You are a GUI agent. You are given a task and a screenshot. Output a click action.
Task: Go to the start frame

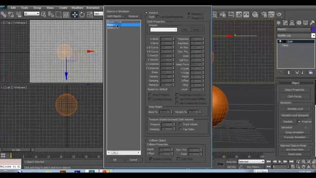tap(269, 162)
